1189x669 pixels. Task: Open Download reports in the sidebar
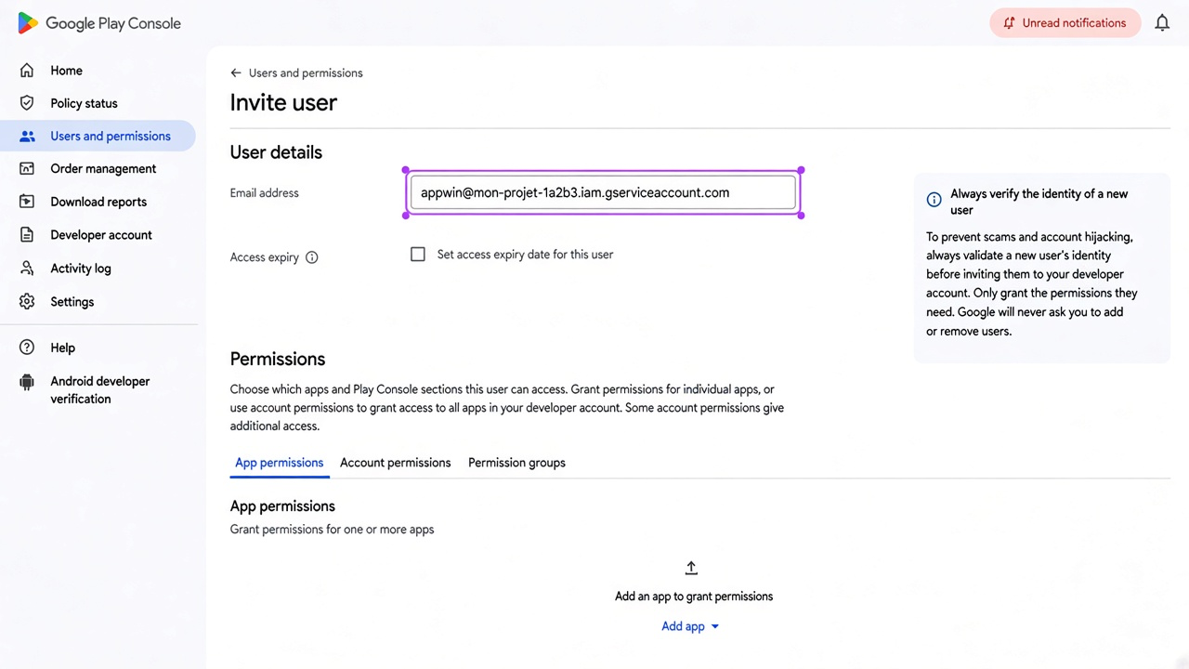(x=98, y=202)
